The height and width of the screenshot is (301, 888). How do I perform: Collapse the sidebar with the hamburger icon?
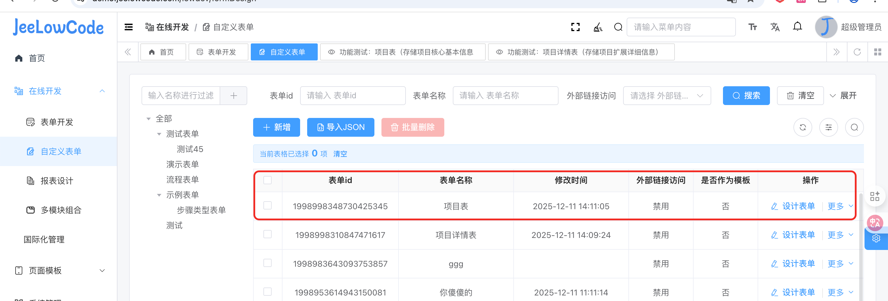pyautogui.click(x=129, y=27)
